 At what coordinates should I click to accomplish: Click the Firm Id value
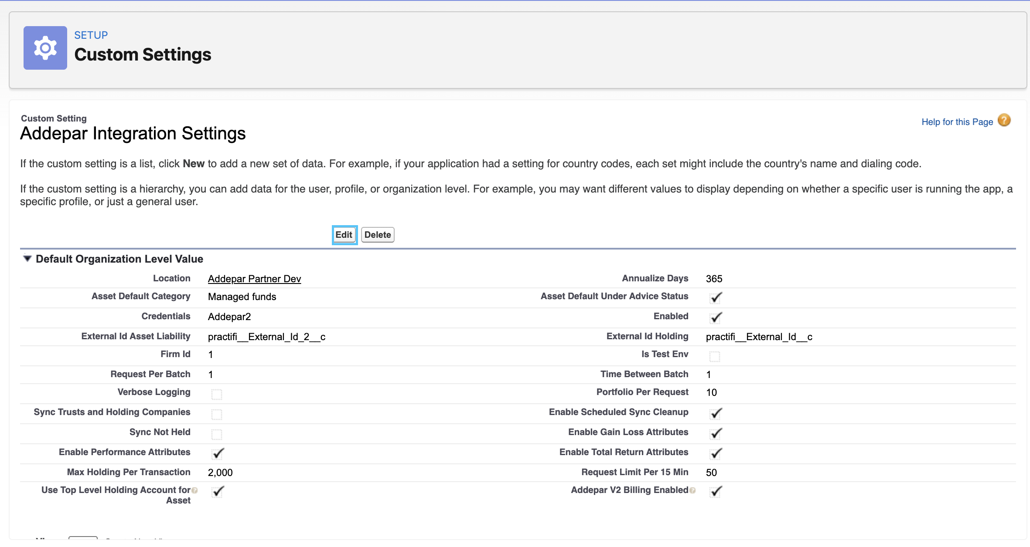(211, 355)
